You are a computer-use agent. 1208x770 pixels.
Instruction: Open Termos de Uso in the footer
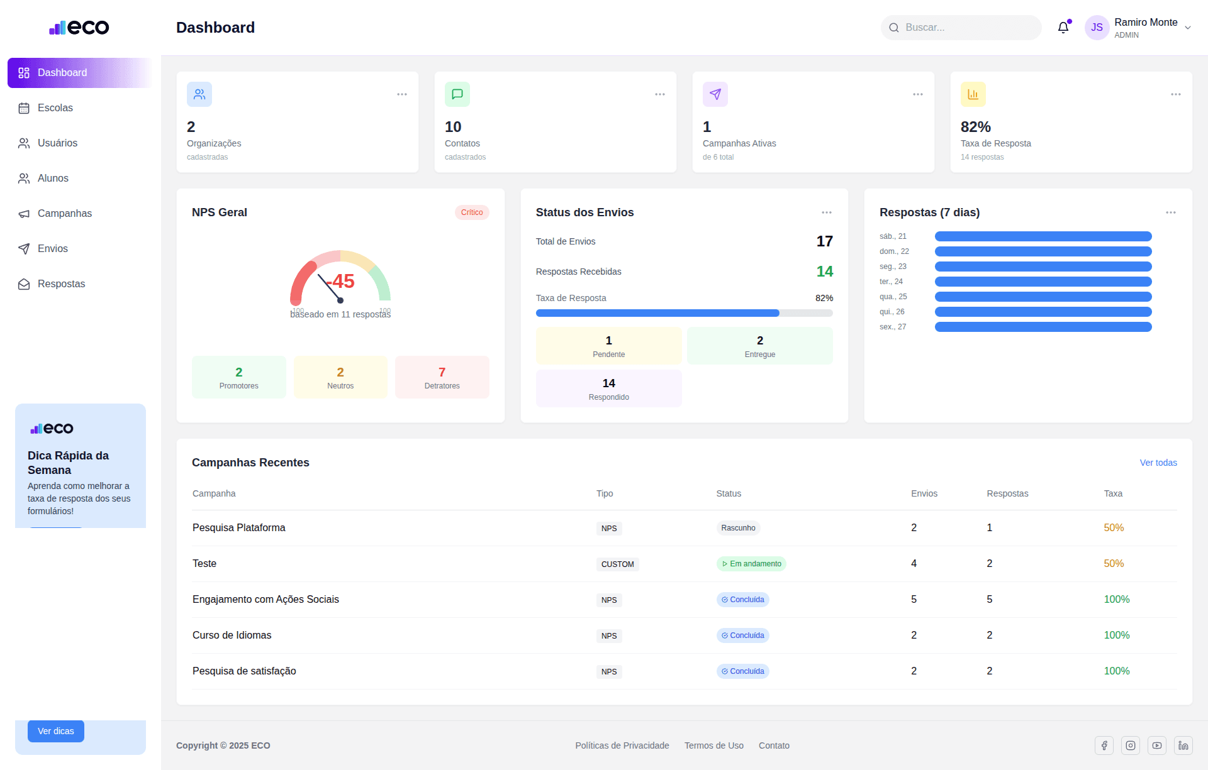click(714, 745)
